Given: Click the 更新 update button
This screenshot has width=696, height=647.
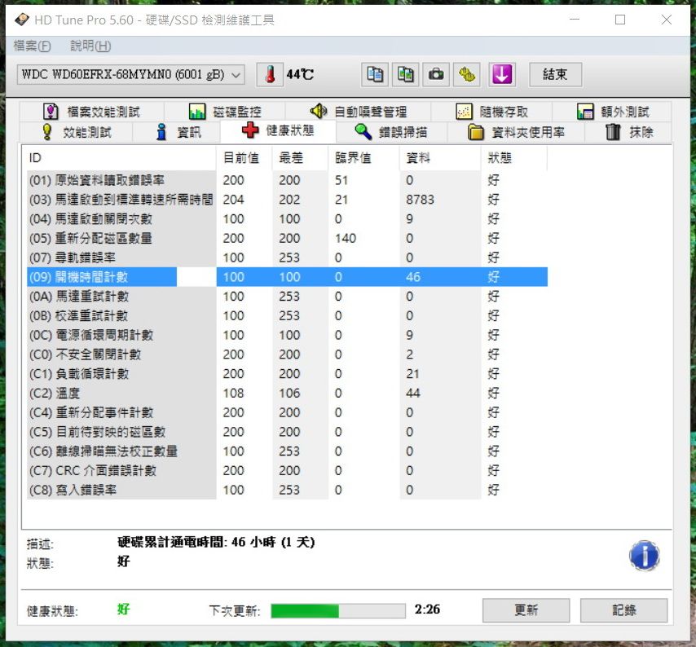Looking at the screenshot, I should coord(526,610).
